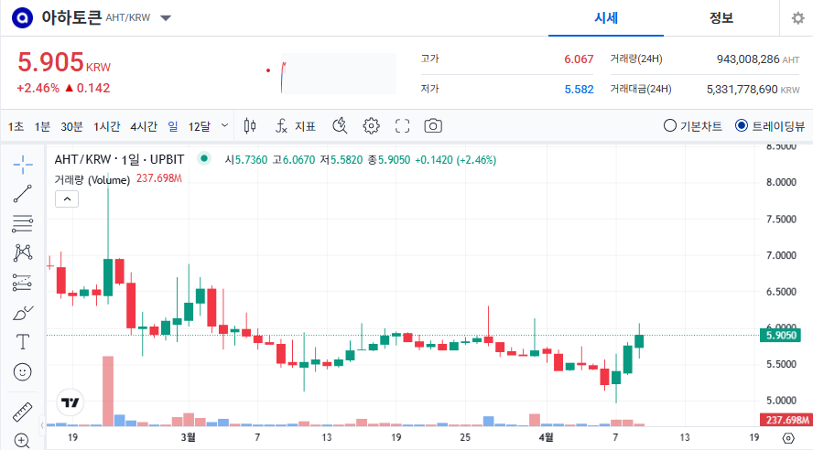Image resolution: width=813 pixels, height=450 pixels.
Task: Click the 거래대금(24H) value 5,331,778,690
Action: coord(742,89)
